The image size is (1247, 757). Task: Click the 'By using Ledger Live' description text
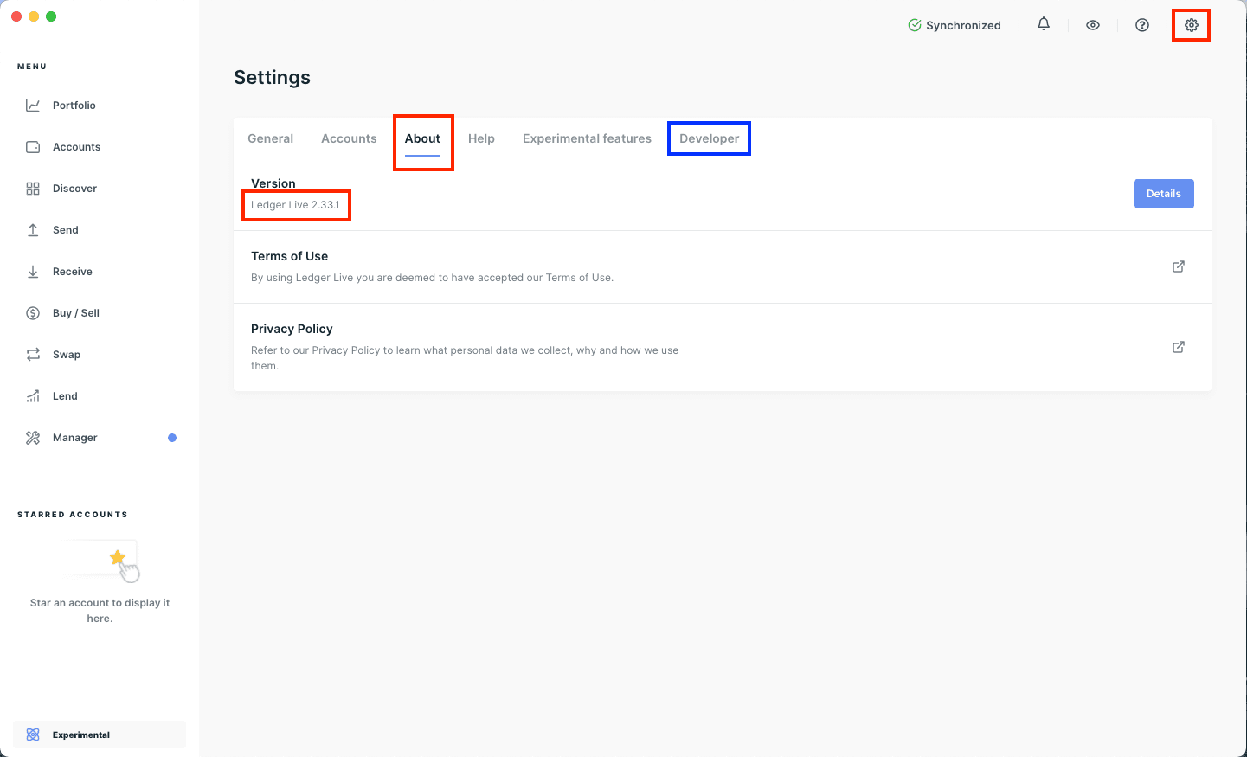[x=432, y=278]
